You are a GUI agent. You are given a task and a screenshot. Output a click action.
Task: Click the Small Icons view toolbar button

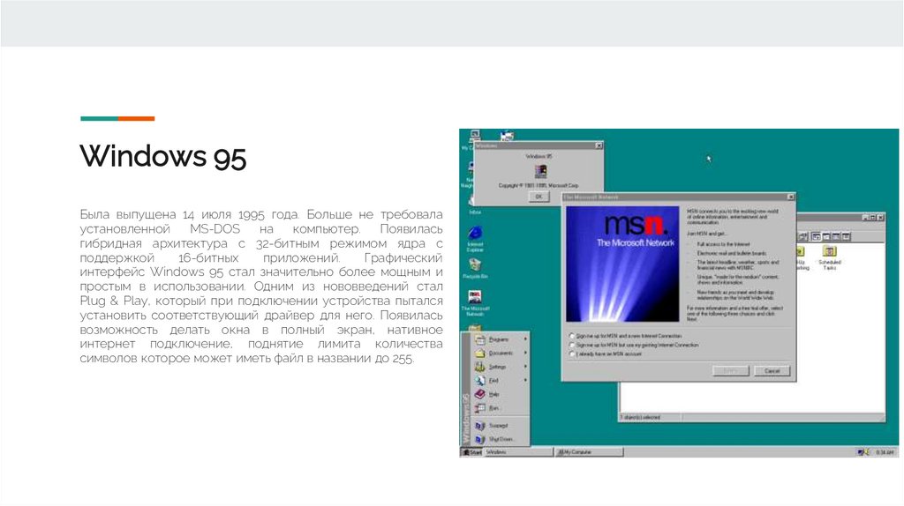[826, 236]
